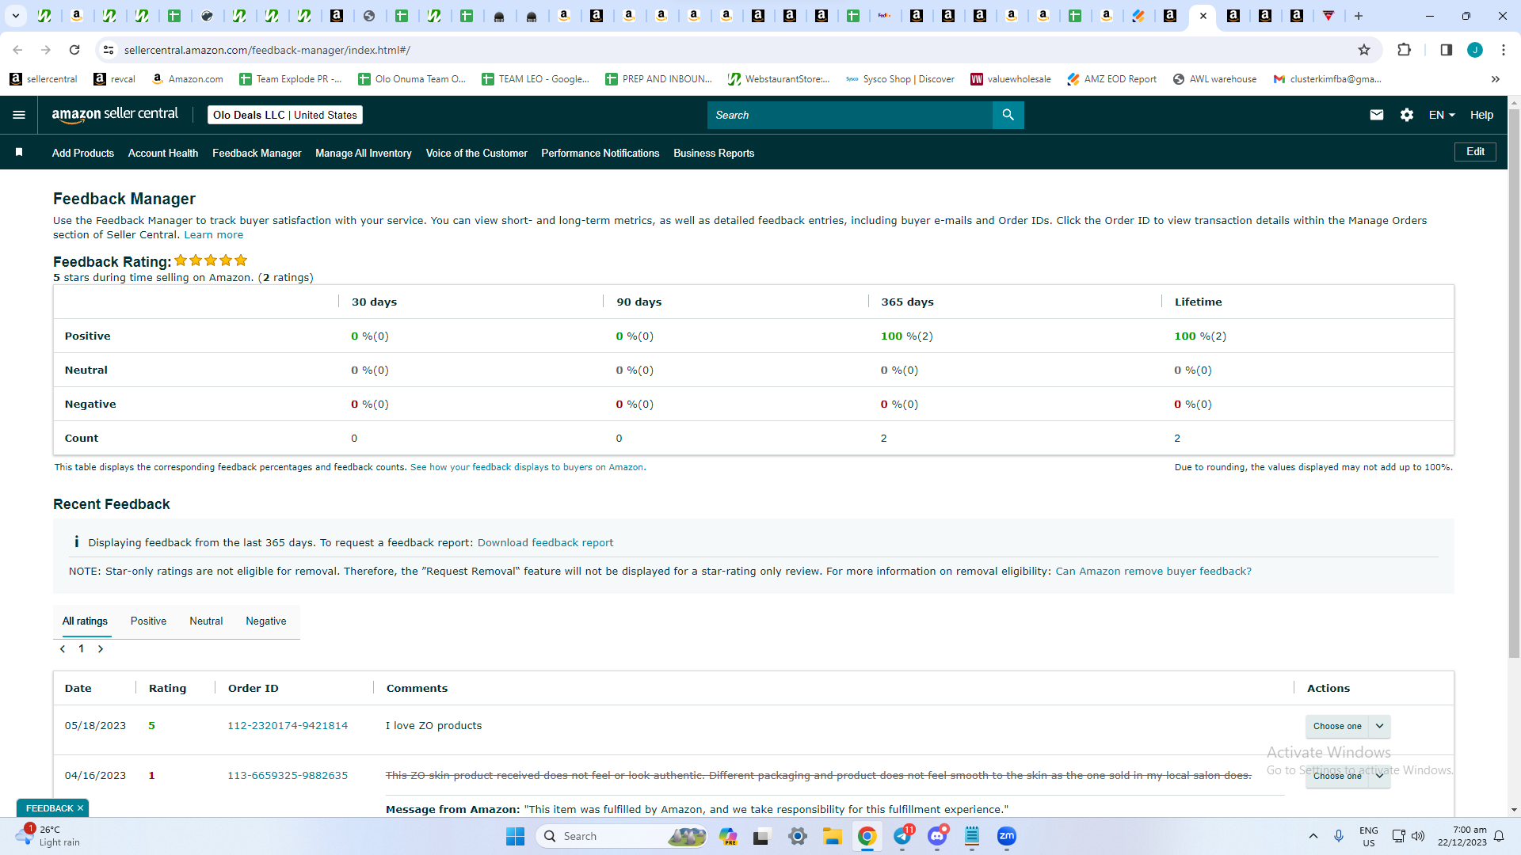Open the AMZ EOD Report bookmark
Viewport: 1521px width, 855px height.
click(1111, 79)
